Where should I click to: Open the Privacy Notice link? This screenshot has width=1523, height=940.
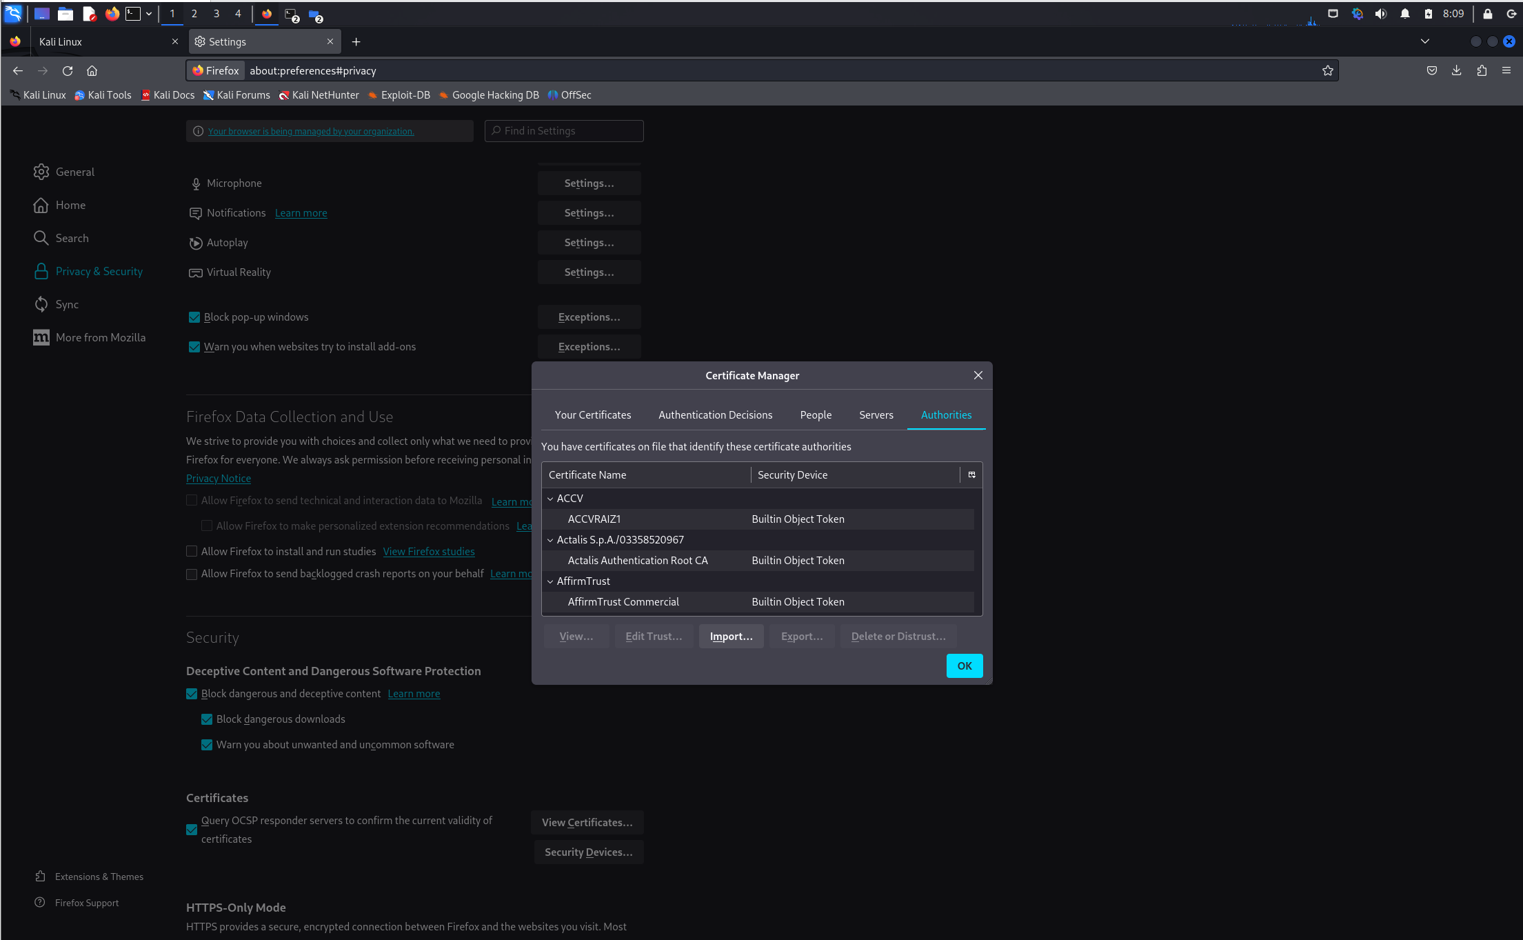coord(219,478)
